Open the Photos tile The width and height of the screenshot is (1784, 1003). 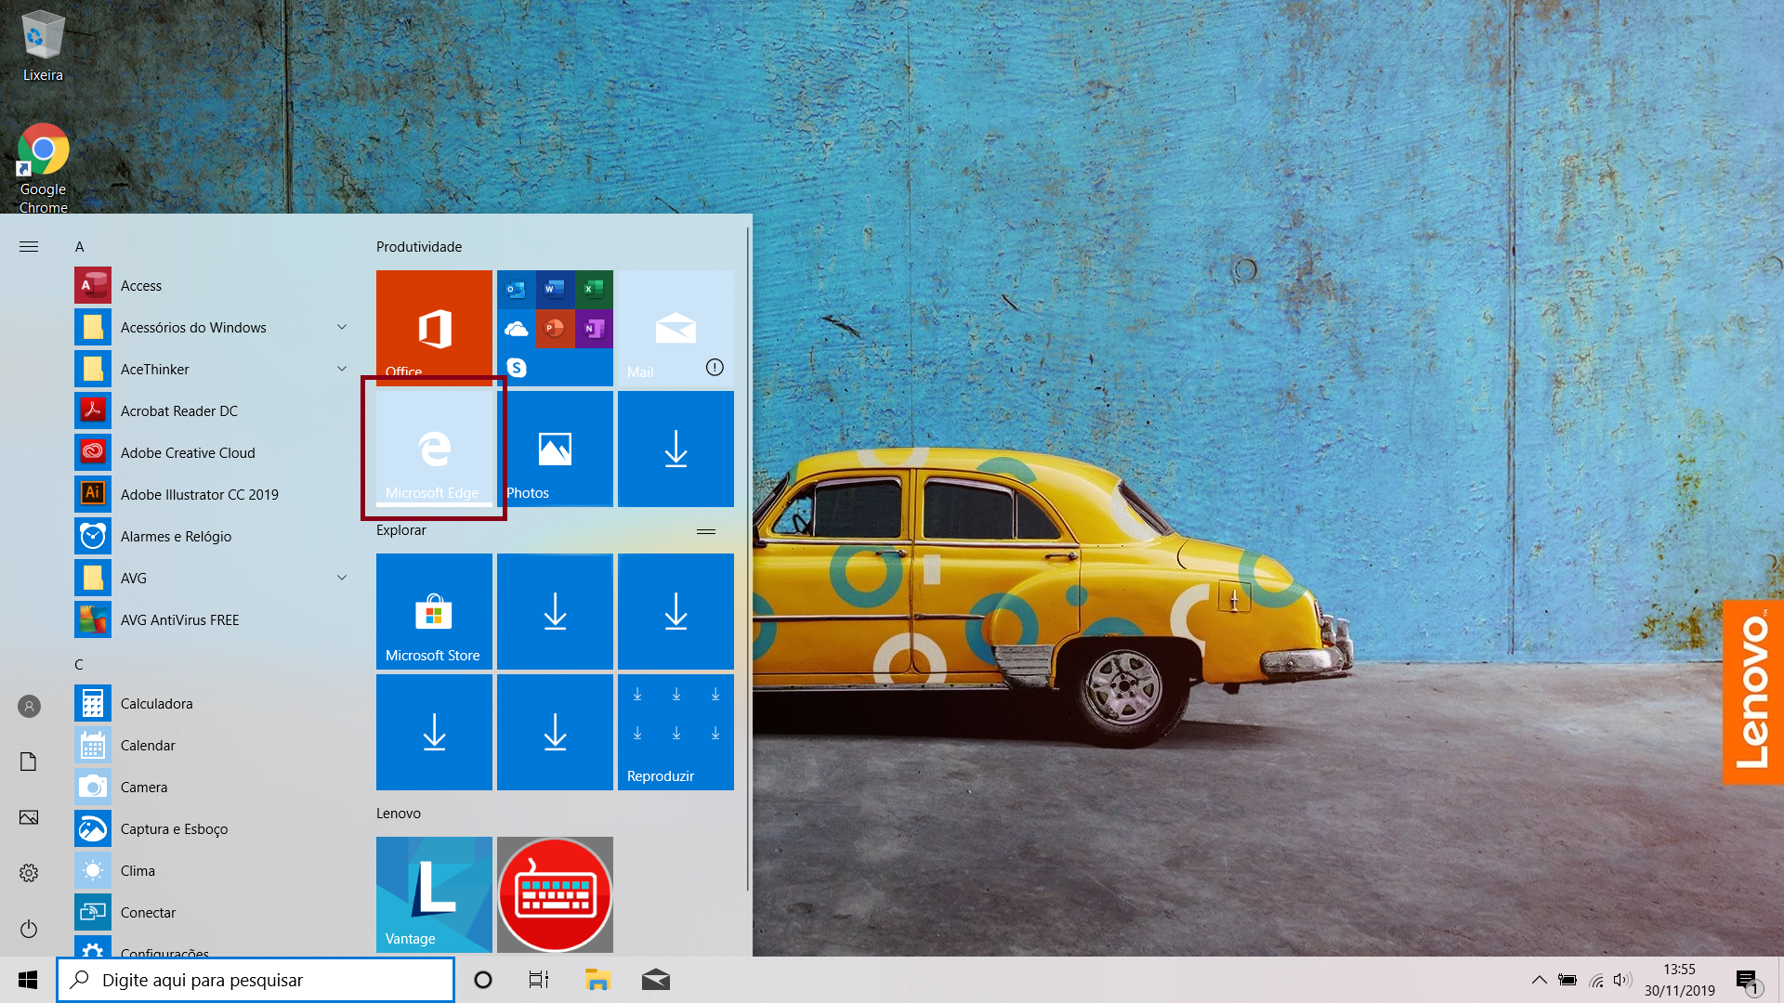click(555, 449)
